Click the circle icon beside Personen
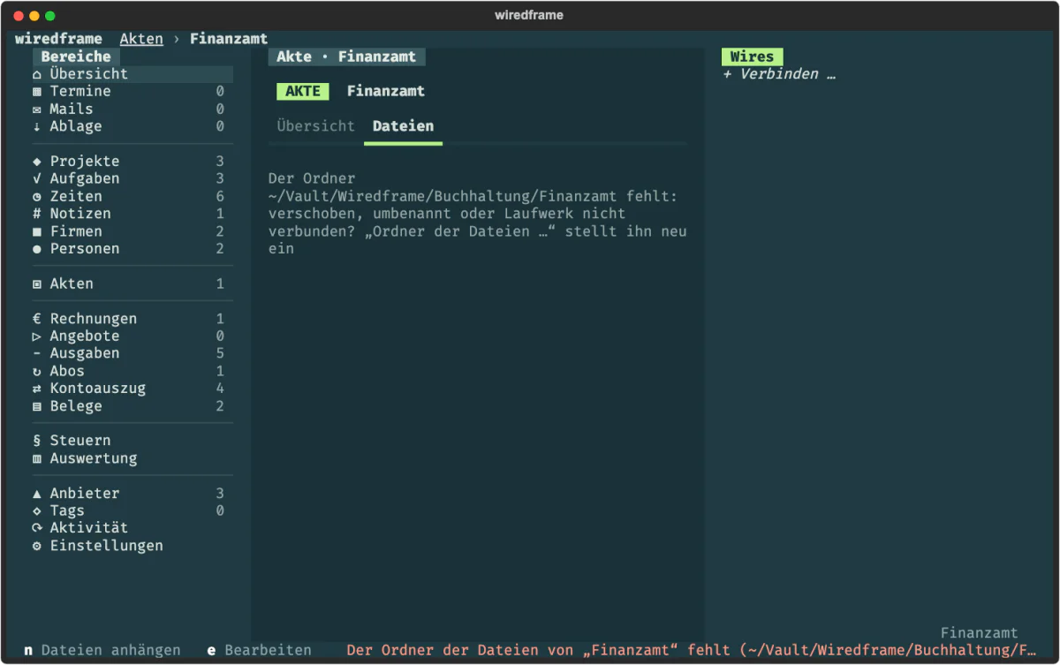This screenshot has width=1060, height=665. pos(37,249)
